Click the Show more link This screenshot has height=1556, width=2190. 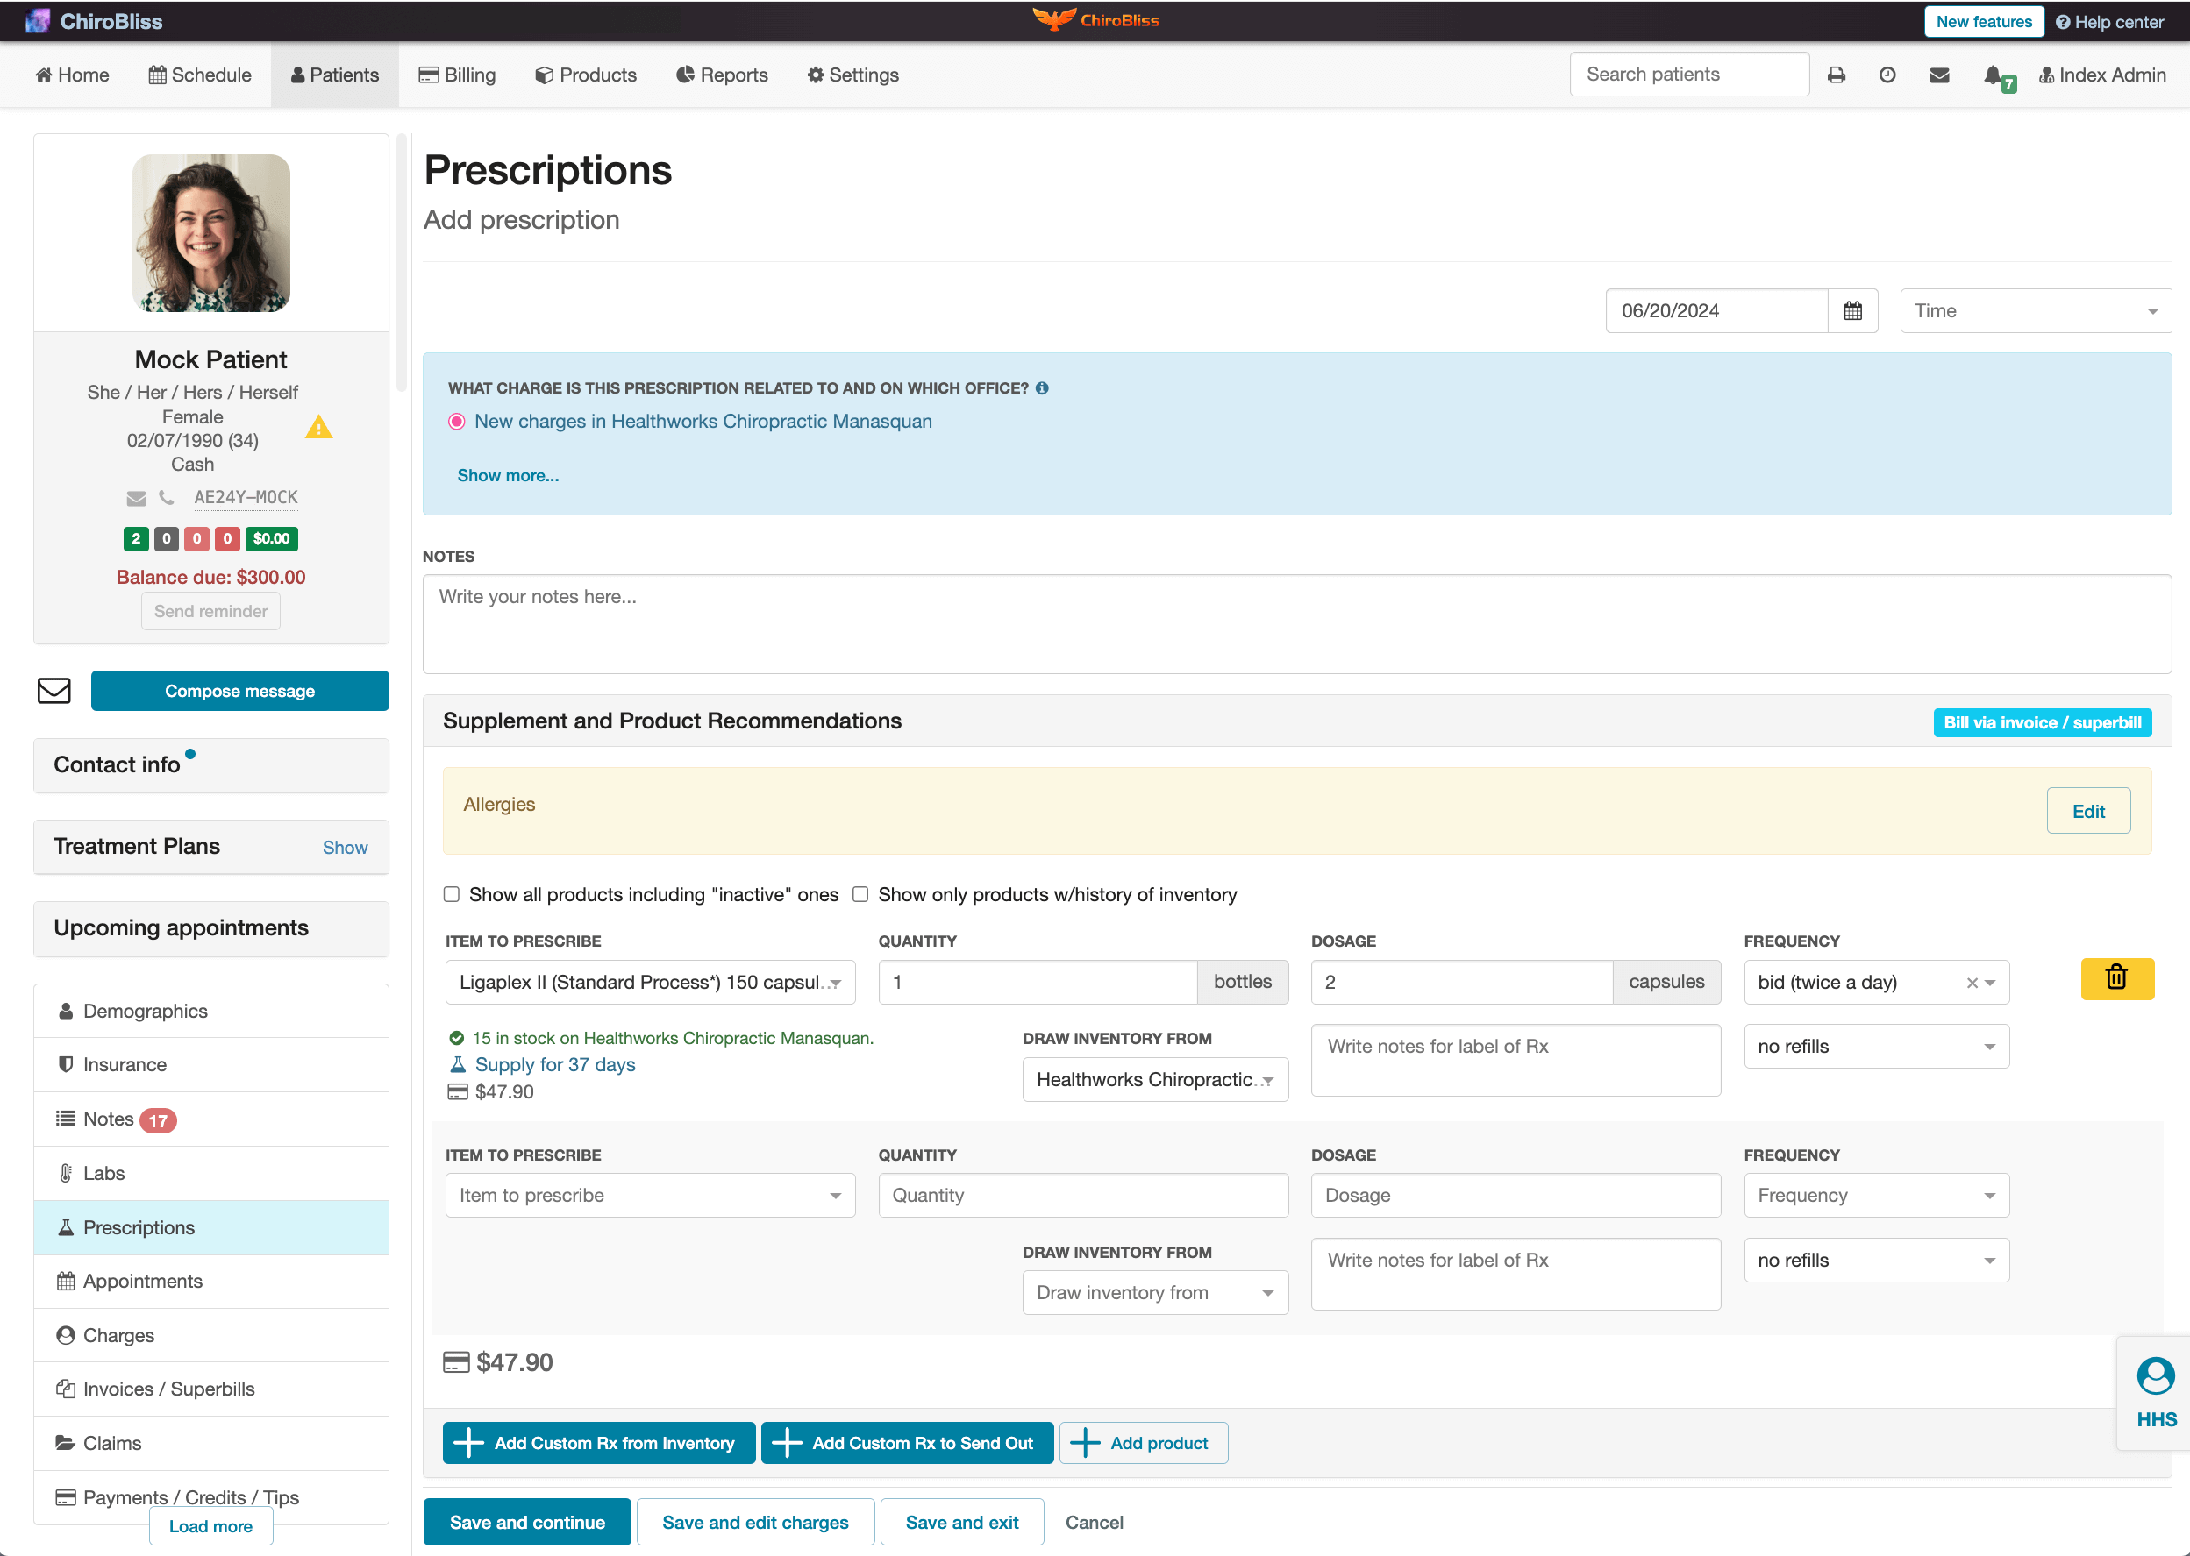click(x=508, y=475)
